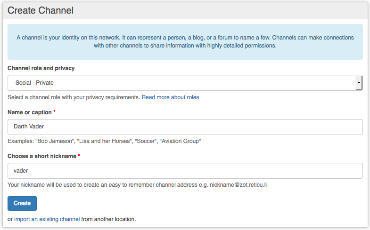Click the blue channel identity info box
The image size is (370, 230).
tap(185, 42)
